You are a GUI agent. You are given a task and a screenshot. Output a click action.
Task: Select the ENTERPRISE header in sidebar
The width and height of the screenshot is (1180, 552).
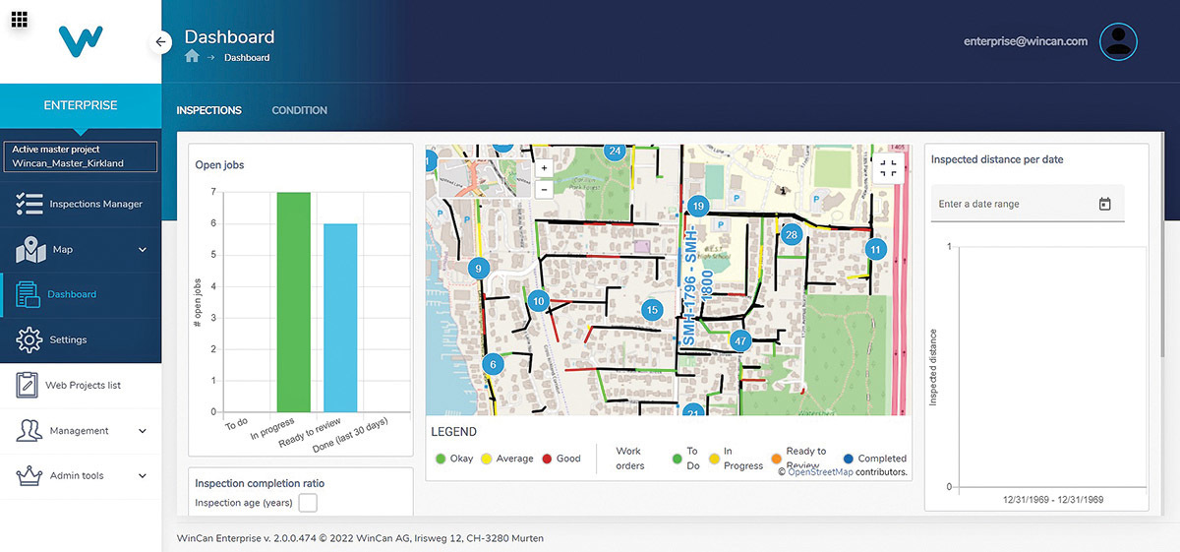click(81, 105)
